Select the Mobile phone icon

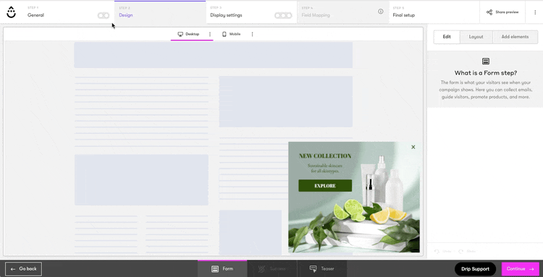(x=224, y=34)
